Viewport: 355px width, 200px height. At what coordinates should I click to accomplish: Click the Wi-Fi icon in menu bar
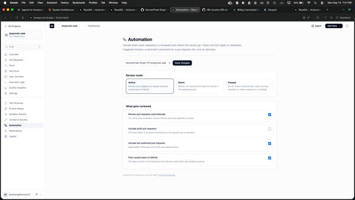coord(309,3)
